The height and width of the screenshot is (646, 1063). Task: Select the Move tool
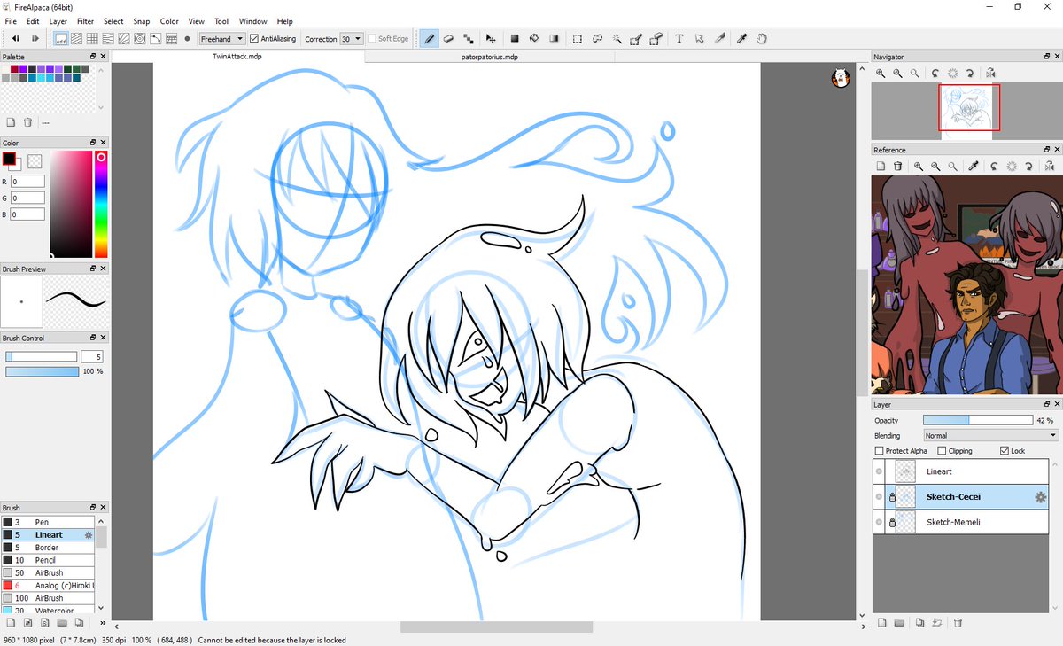491,39
